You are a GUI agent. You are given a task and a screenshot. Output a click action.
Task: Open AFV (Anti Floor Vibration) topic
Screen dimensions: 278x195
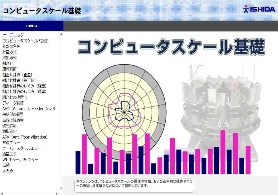tap(25, 137)
